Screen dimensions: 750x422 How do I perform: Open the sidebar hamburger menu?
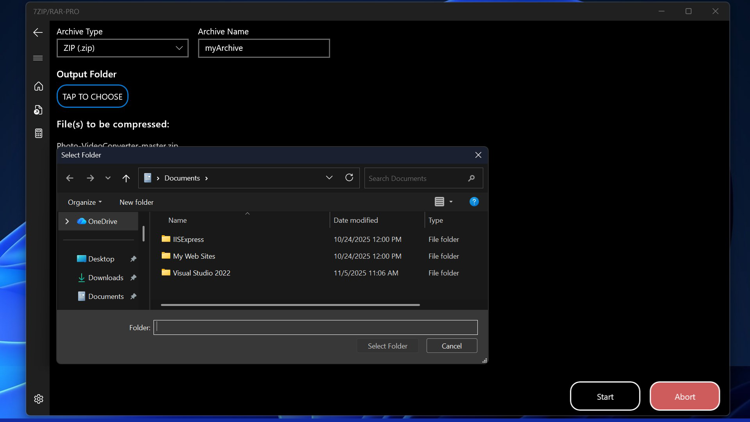38,58
